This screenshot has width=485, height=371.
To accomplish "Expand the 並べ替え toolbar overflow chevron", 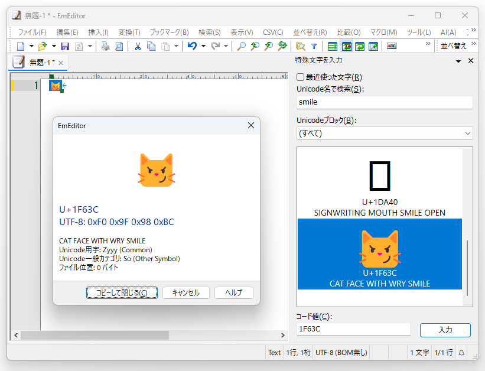I will pyautogui.click(x=474, y=43).
